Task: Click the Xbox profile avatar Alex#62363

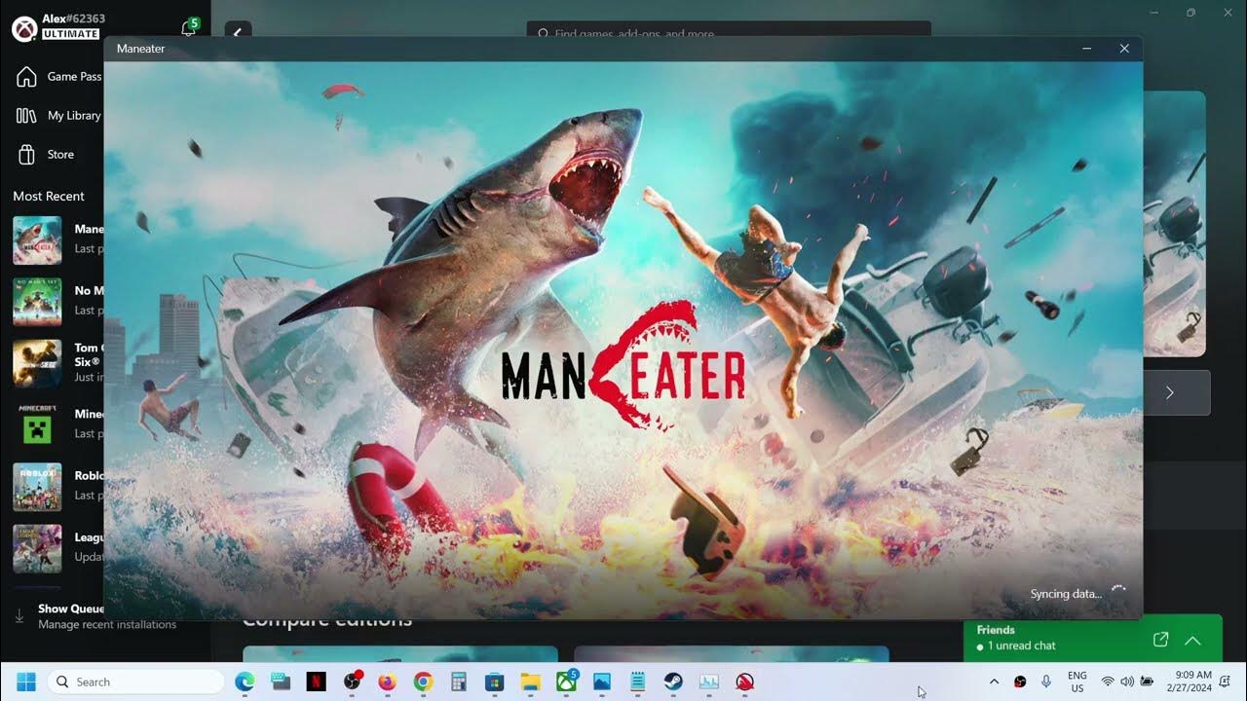Action: pyautogui.click(x=24, y=28)
